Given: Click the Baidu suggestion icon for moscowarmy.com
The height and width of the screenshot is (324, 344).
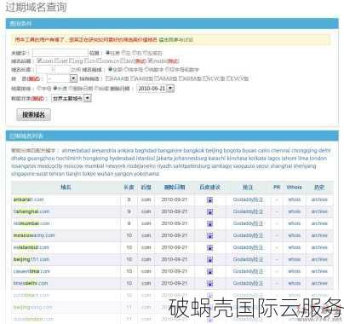Looking at the screenshot, I should (209, 235).
